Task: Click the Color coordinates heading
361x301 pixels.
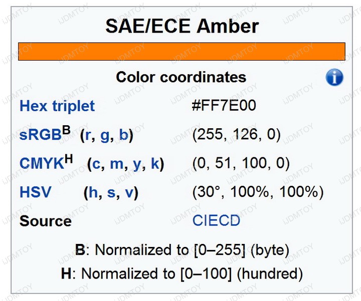Action: (181, 77)
